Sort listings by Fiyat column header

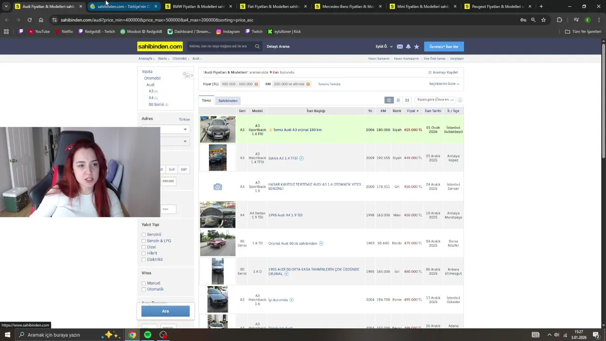[x=412, y=111]
